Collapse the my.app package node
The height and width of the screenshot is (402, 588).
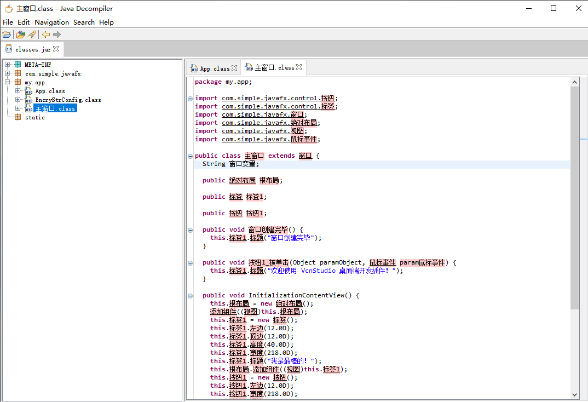[8, 82]
